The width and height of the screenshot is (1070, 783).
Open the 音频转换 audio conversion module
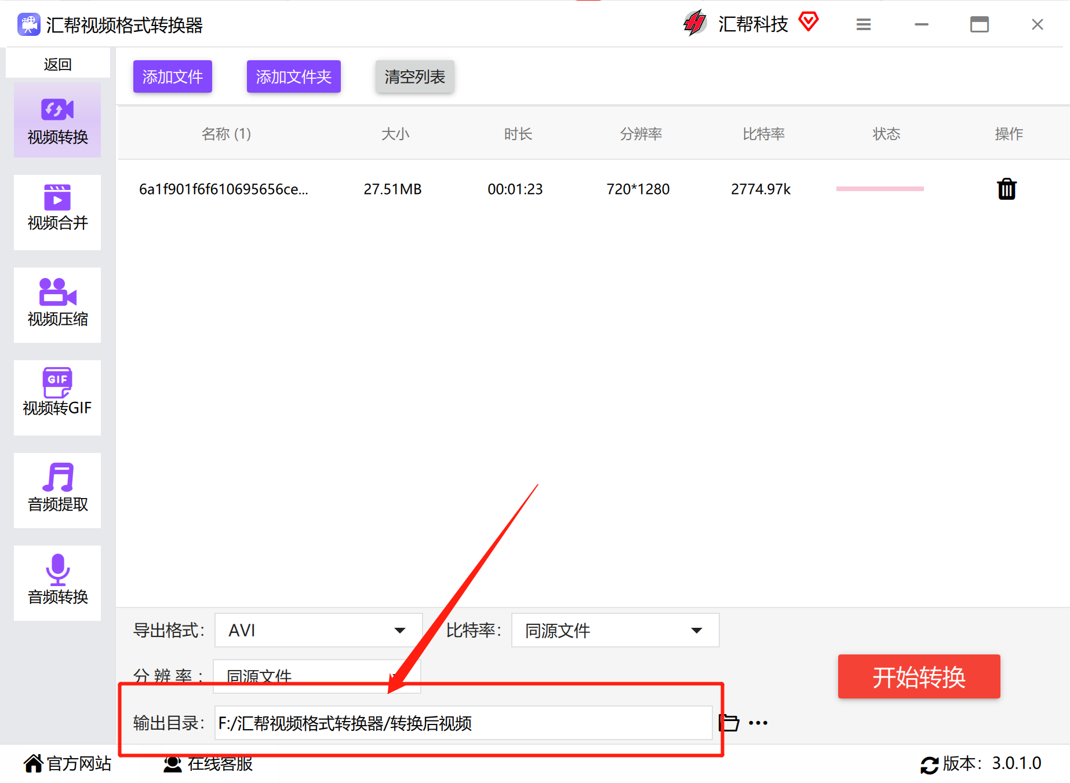pos(57,583)
